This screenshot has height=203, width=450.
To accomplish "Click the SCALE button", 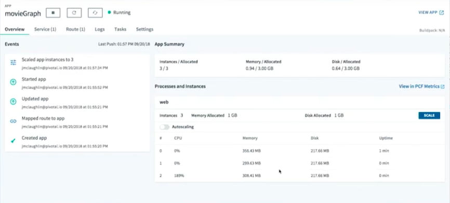I will pos(429,115).
